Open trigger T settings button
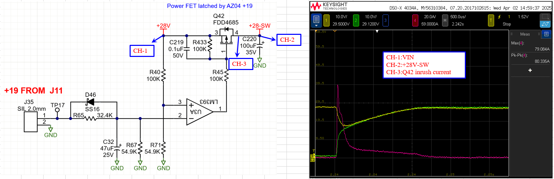Image resolution: width=554 pixels, height=179 pixels. coord(491,20)
